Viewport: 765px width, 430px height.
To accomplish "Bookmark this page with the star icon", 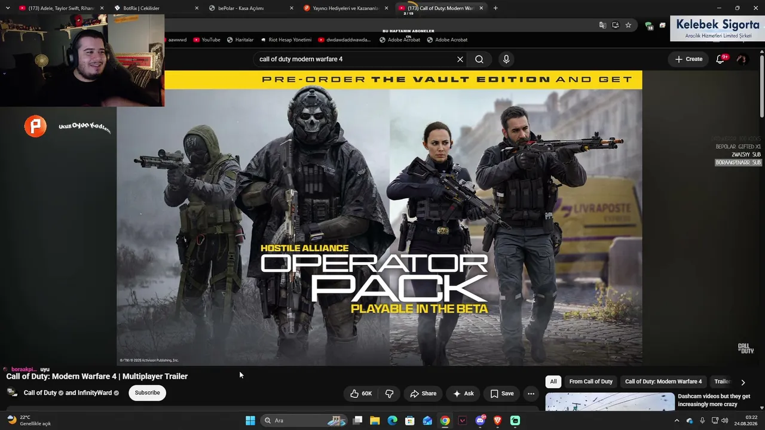I will [628, 25].
